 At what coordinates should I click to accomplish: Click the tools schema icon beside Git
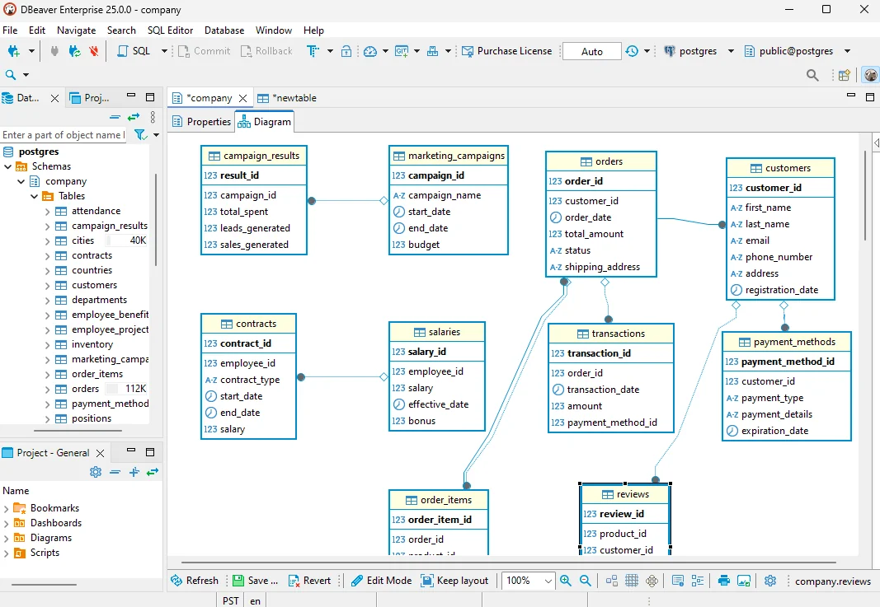432,51
